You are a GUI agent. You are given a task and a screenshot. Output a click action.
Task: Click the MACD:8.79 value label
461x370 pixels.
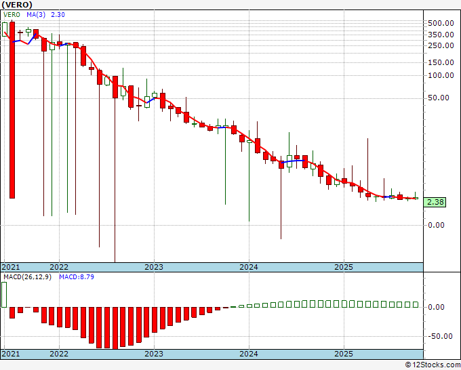[77, 277]
